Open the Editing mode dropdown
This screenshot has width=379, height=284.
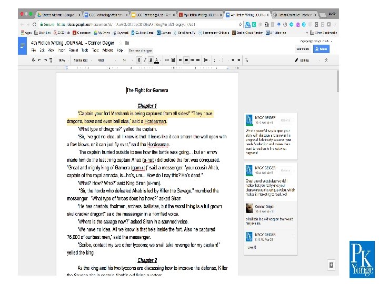(308, 60)
